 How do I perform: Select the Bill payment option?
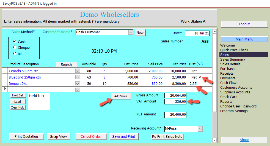pyautogui.click(x=15, y=54)
